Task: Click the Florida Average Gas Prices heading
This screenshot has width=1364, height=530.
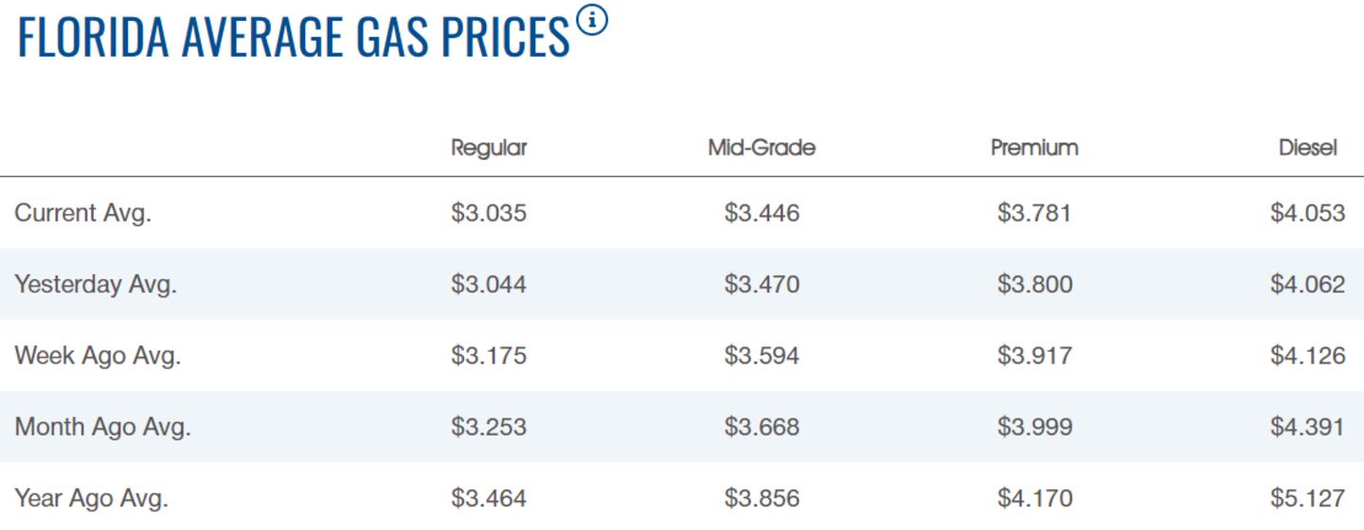Action: pyautogui.click(x=294, y=36)
